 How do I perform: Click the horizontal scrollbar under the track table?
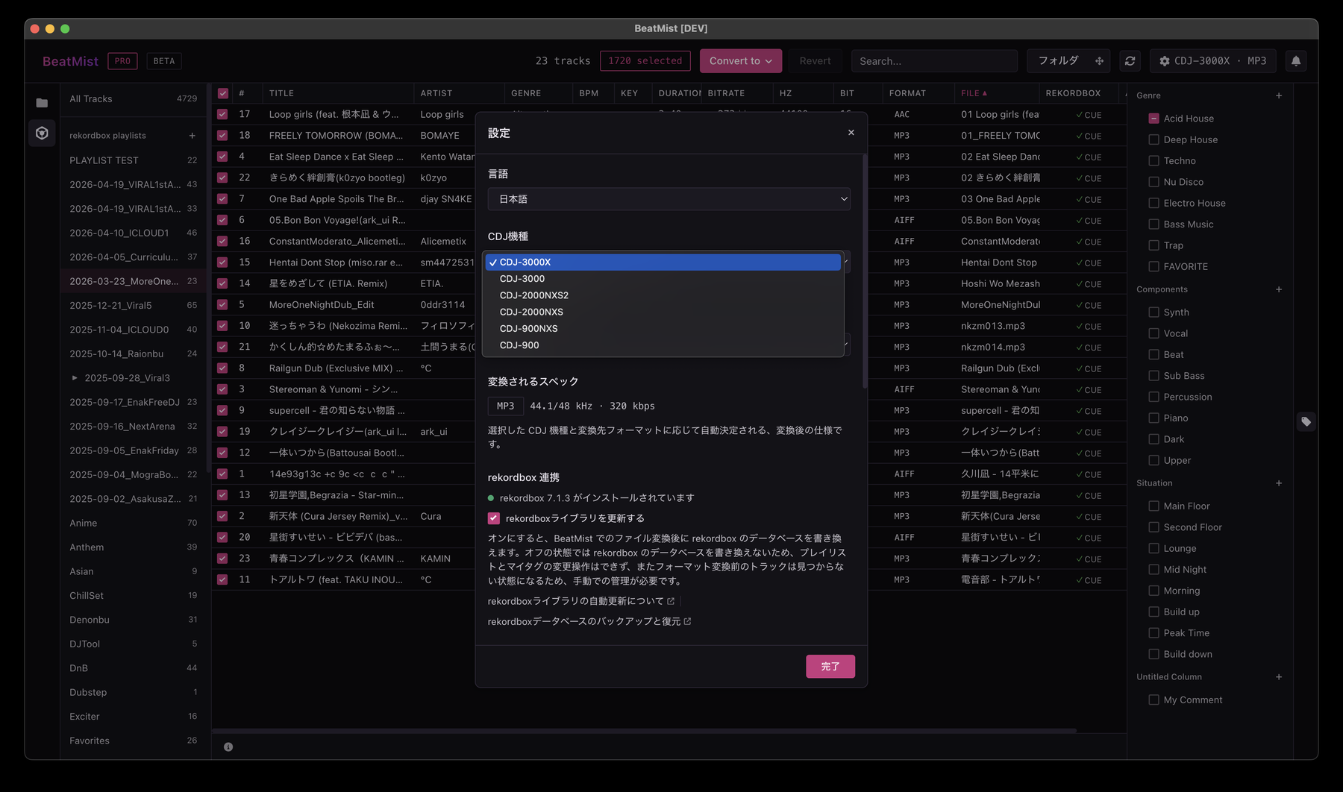pyautogui.click(x=644, y=731)
